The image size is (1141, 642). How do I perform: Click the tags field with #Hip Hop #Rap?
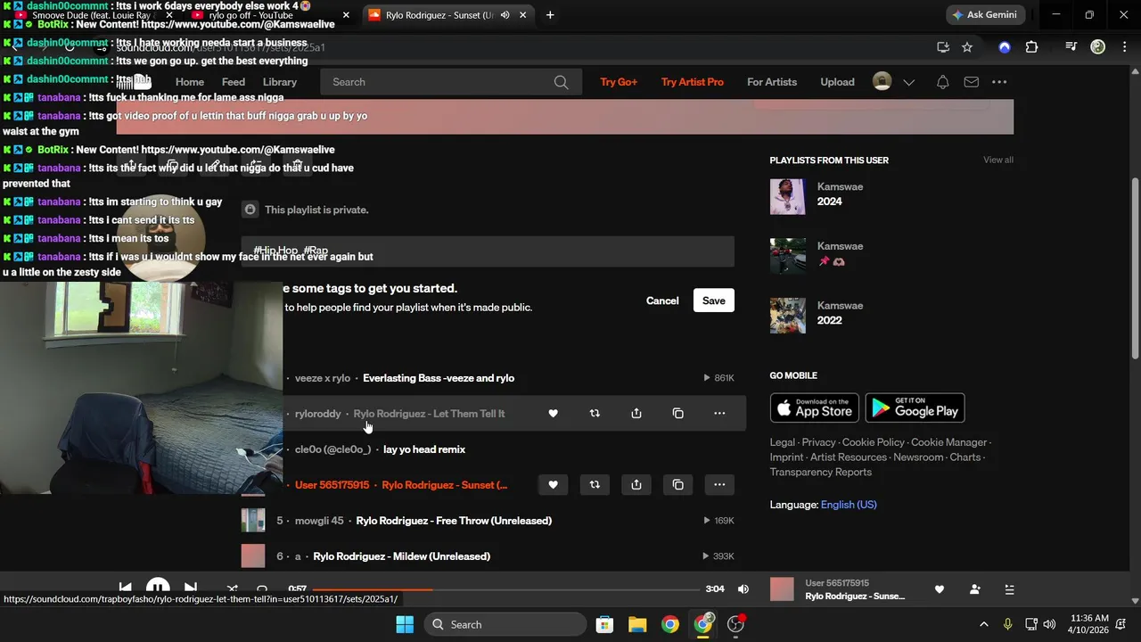pyautogui.click(x=488, y=251)
